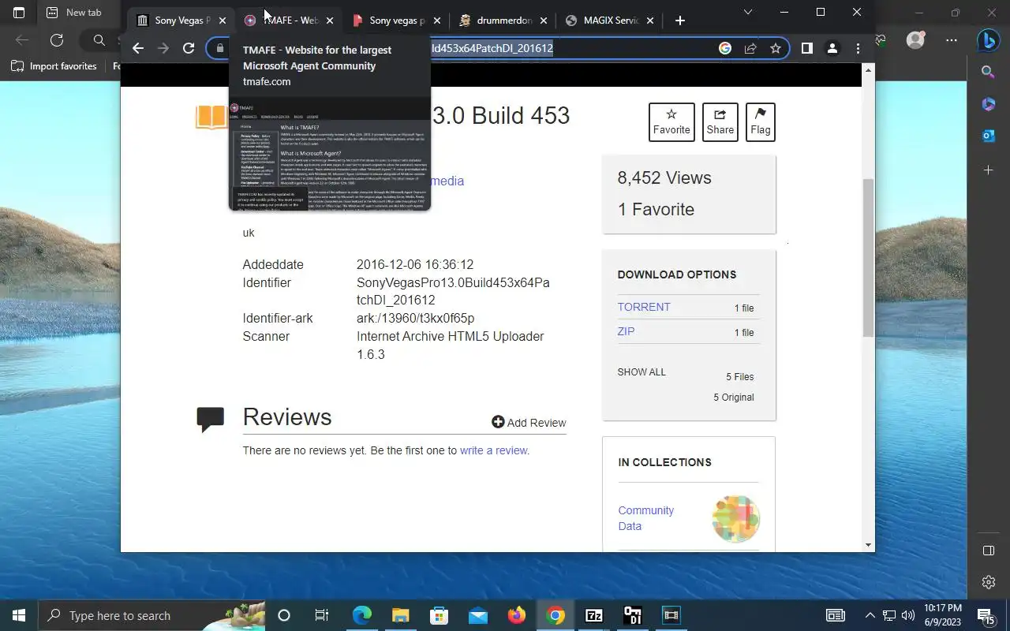
Task: Open Firefox from taskbar
Action: coord(517,615)
